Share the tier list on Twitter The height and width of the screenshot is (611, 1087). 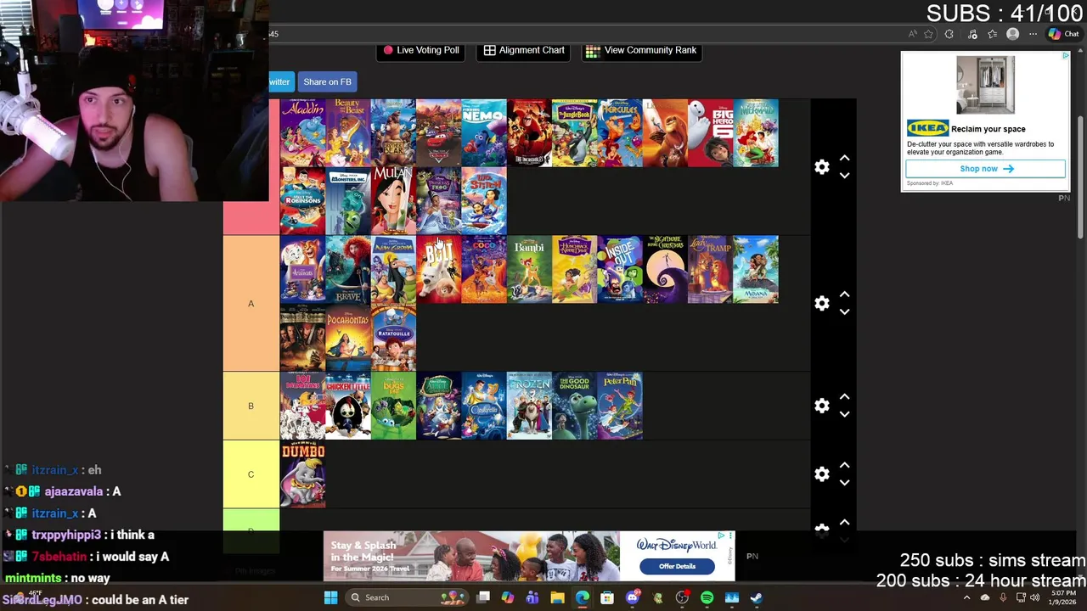pyautogui.click(x=279, y=81)
